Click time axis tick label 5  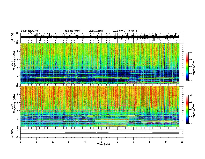click(101, 142)
